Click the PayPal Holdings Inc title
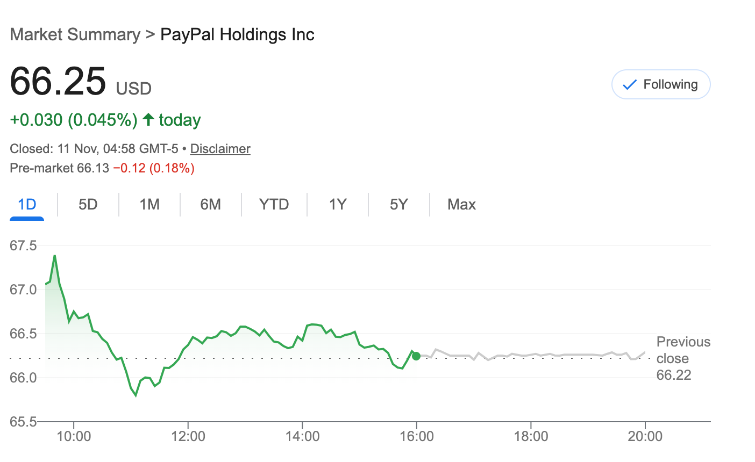 coord(237,34)
